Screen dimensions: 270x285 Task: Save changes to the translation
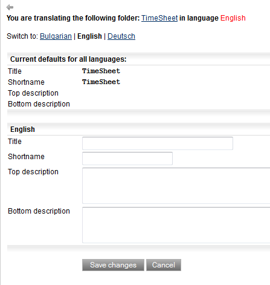click(x=113, y=265)
